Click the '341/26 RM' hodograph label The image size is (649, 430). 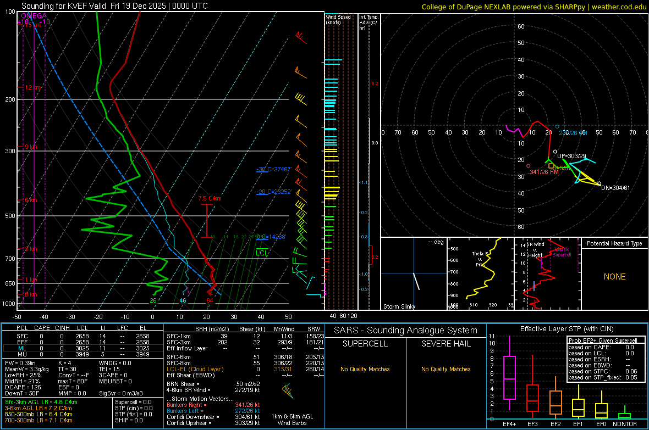(544, 172)
